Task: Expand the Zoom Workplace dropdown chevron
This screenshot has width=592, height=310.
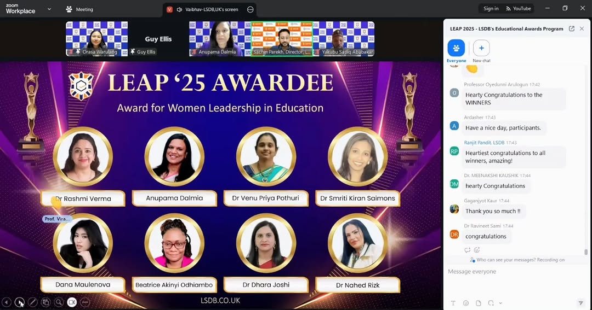Action: [49, 9]
